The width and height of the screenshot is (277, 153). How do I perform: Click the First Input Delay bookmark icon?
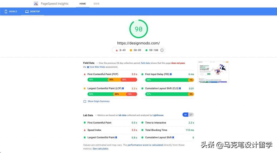tap(171, 74)
